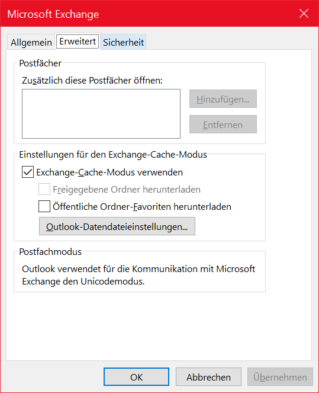Click the Unicodemodus description text
Viewport: 319px width, 393px height.
(x=138, y=275)
